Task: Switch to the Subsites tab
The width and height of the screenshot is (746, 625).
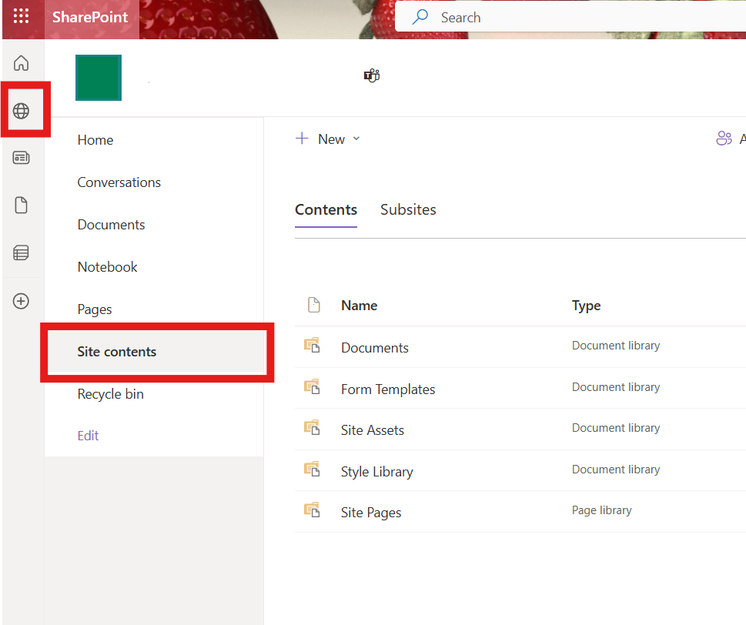Action: click(x=408, y=209)
